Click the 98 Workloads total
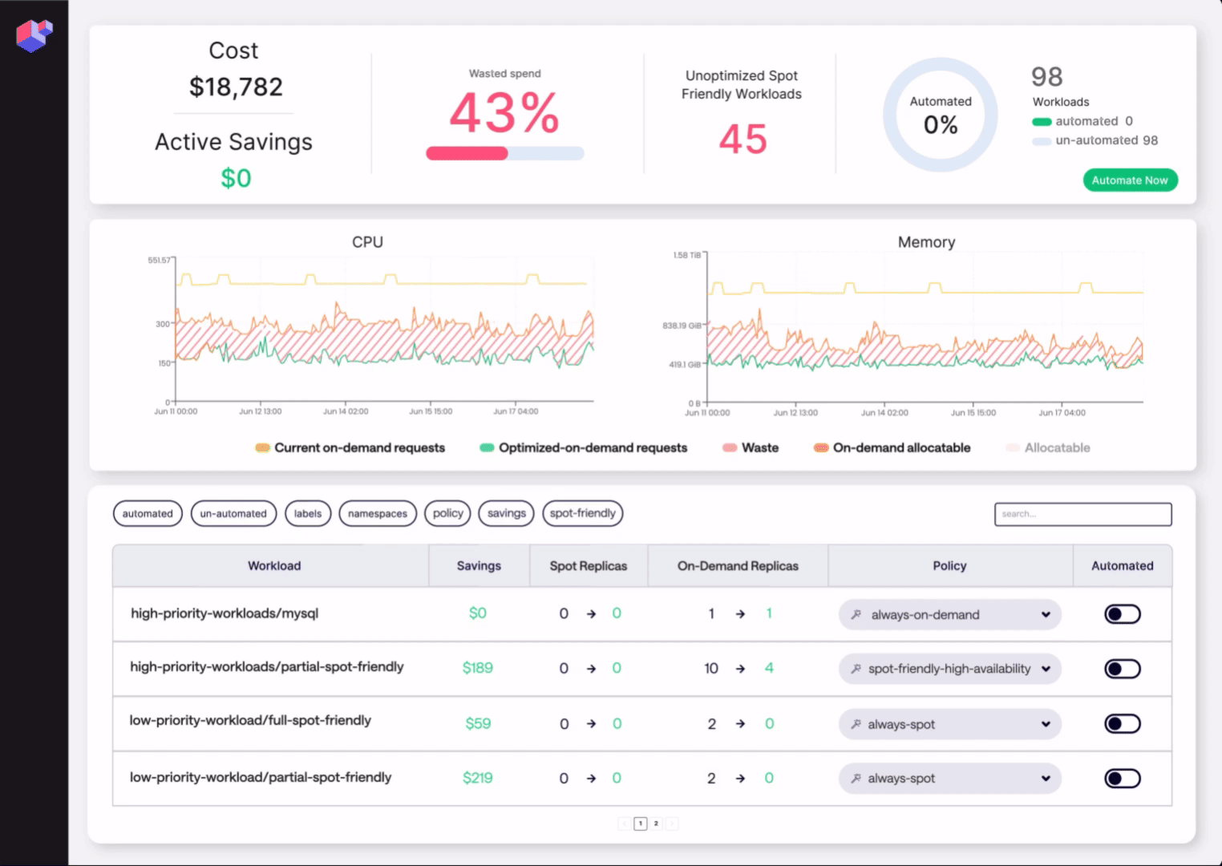This screenshot has width=1222, height=866. [1047, 77]
